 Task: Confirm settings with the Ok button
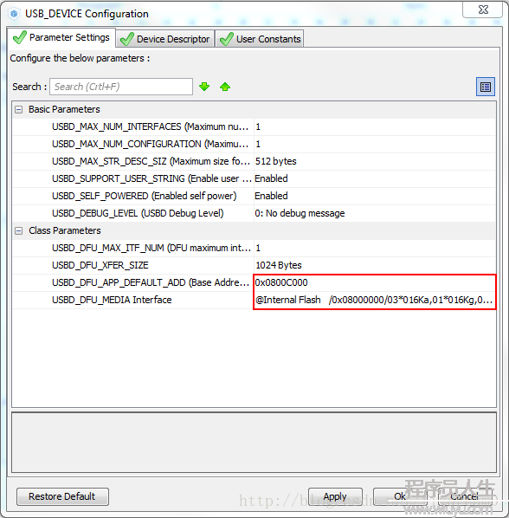[x=400, y=496]
